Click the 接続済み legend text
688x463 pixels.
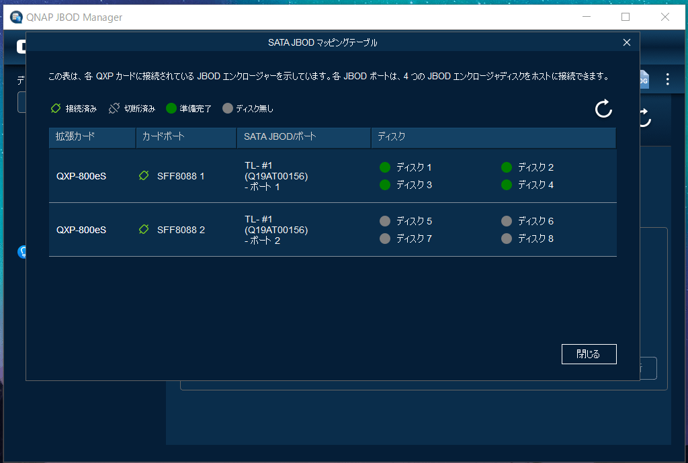pyautogui.click(x=81, y=108)
